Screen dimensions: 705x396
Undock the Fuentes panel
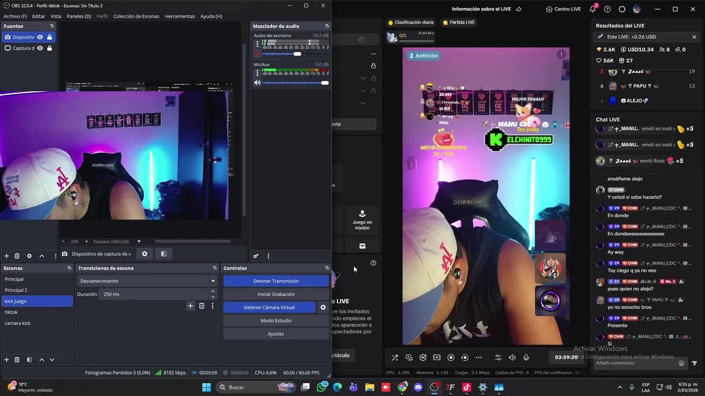click(52, 26)
